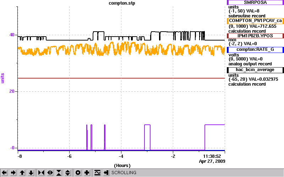Click the 40 y-axis tick label
This screenshot has height=177, width=284.
[12, 34]
